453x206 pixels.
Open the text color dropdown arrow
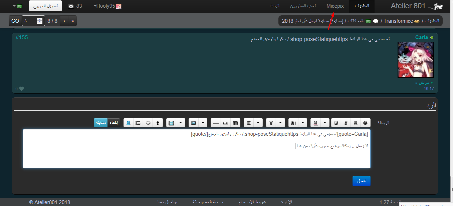pyautogui.click(x=325, y=123)
